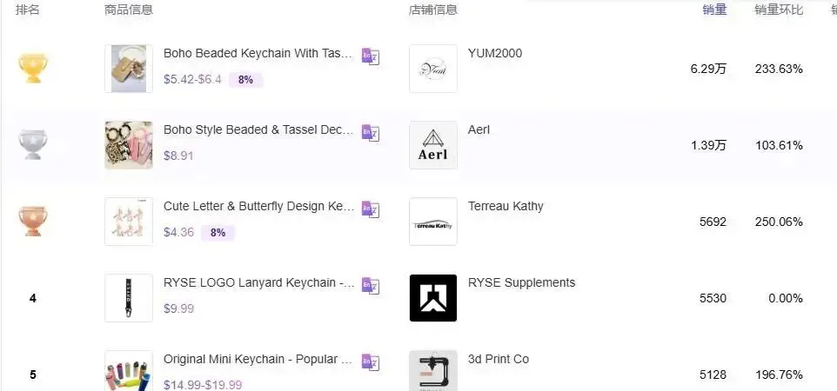The image size is (837, 391).
Task: Open the Boho Beaded Keychain product title
Action: click(x=258, y=54)
